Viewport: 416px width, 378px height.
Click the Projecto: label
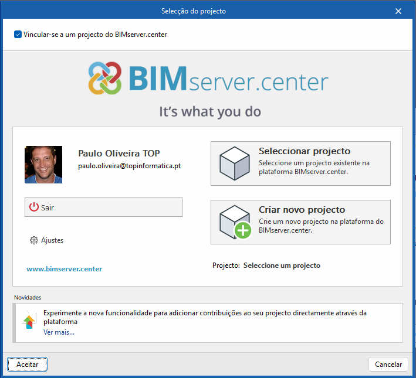click(226, 265)
